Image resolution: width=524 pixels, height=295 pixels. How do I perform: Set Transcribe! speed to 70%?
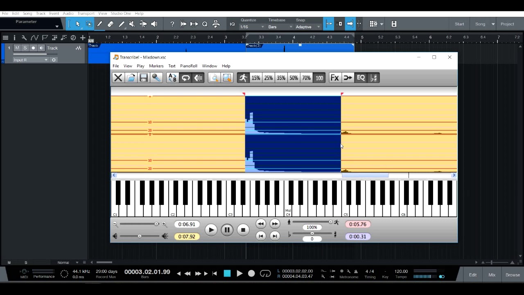(306, 78)
